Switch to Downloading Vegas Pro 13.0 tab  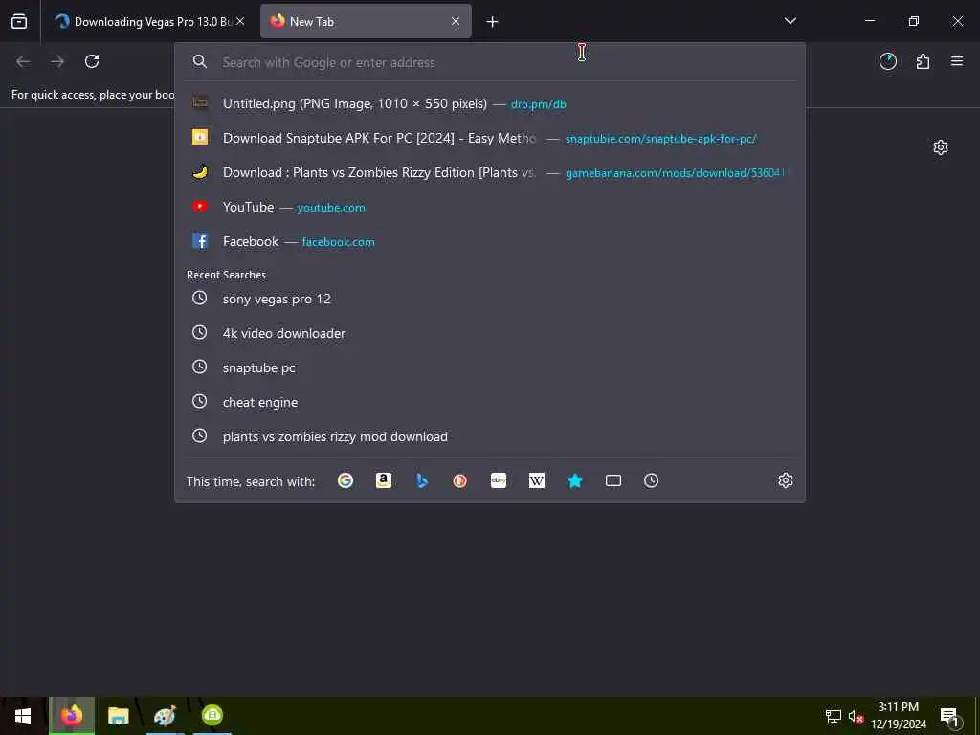(148, 21)
